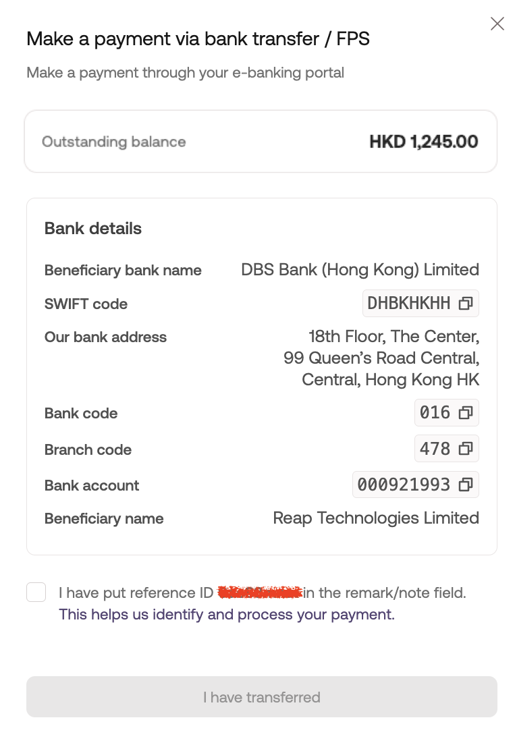Click DBS Bank (Hong Kong) Limited text
The height and width of the screenshot is (747, 515).
point(360,270)
